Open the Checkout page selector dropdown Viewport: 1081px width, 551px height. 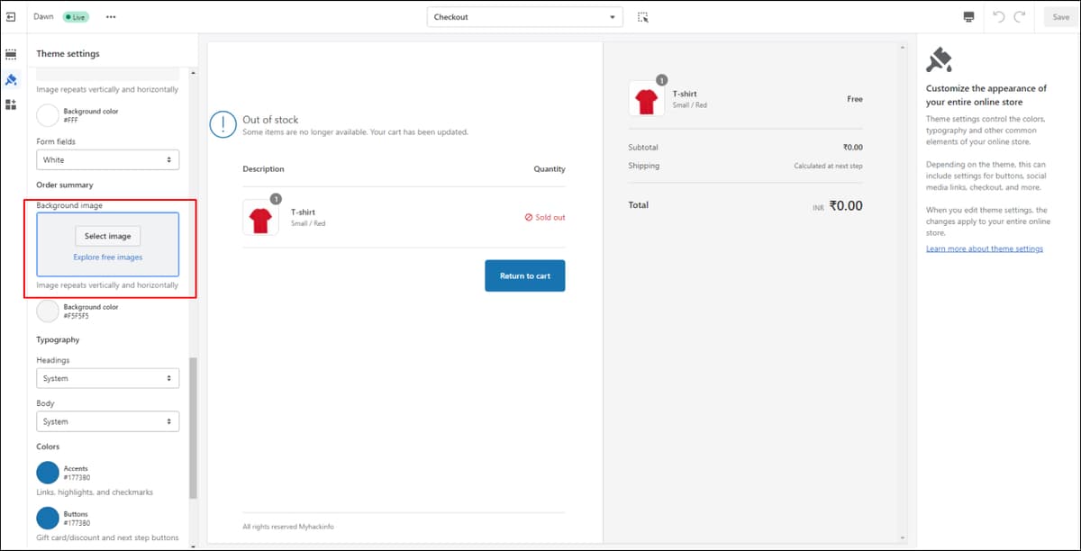[x=525, y=17]
